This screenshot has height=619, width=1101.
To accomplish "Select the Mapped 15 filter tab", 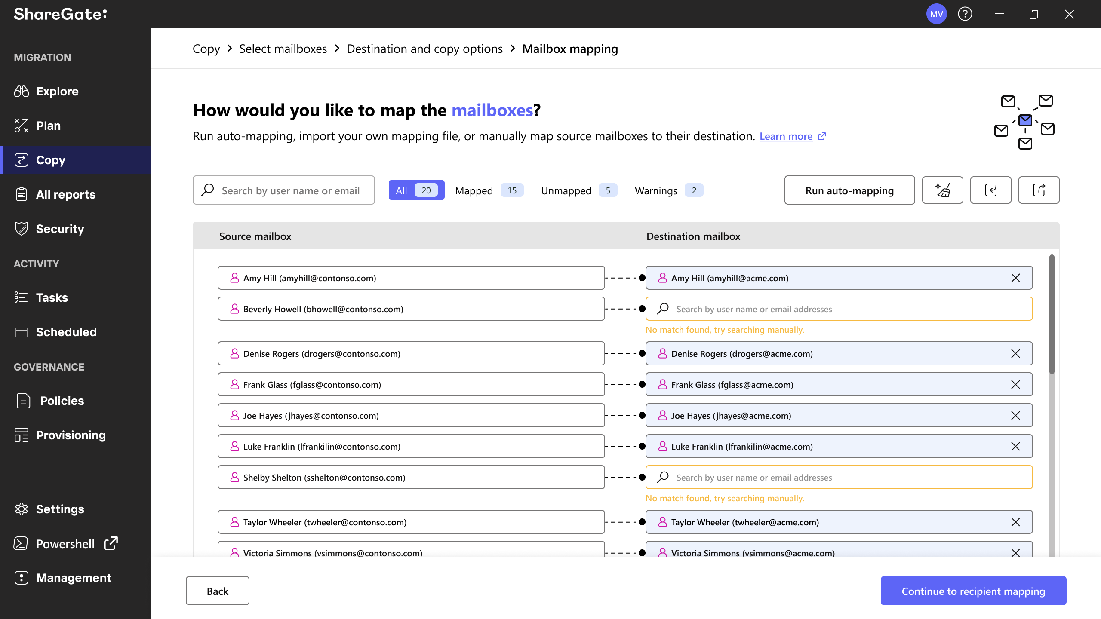I will tap(486, 190).
